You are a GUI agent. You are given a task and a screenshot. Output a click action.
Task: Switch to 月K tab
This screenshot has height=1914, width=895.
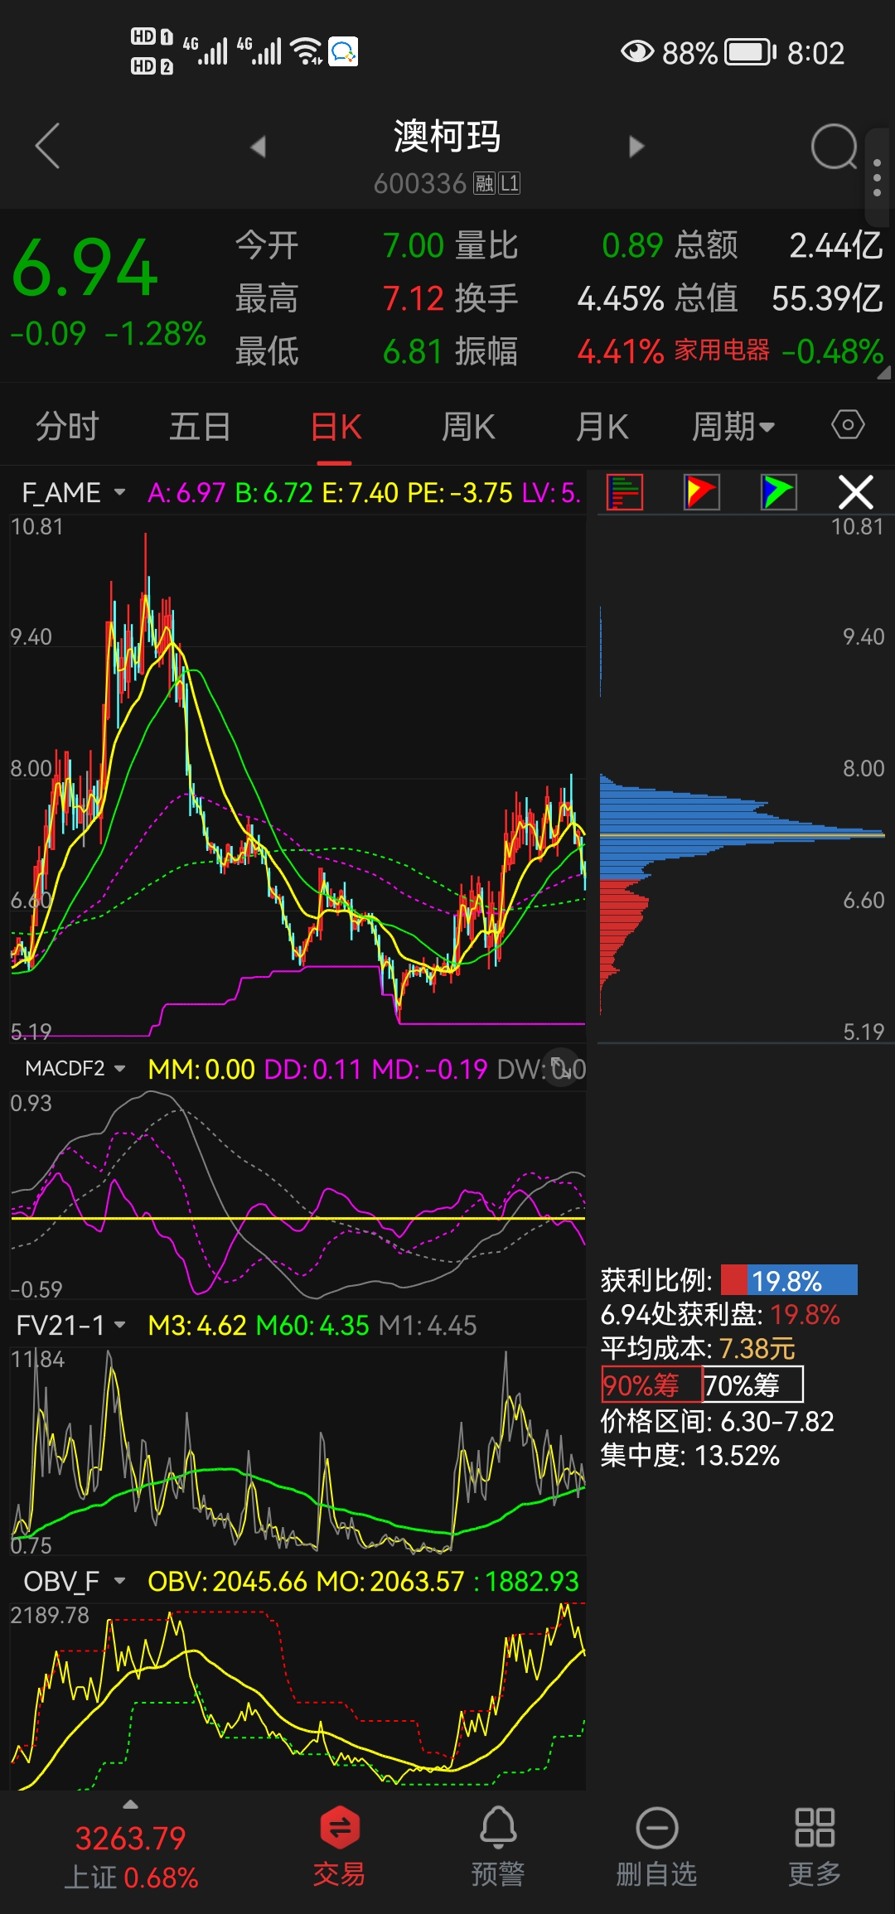point(602,427)
